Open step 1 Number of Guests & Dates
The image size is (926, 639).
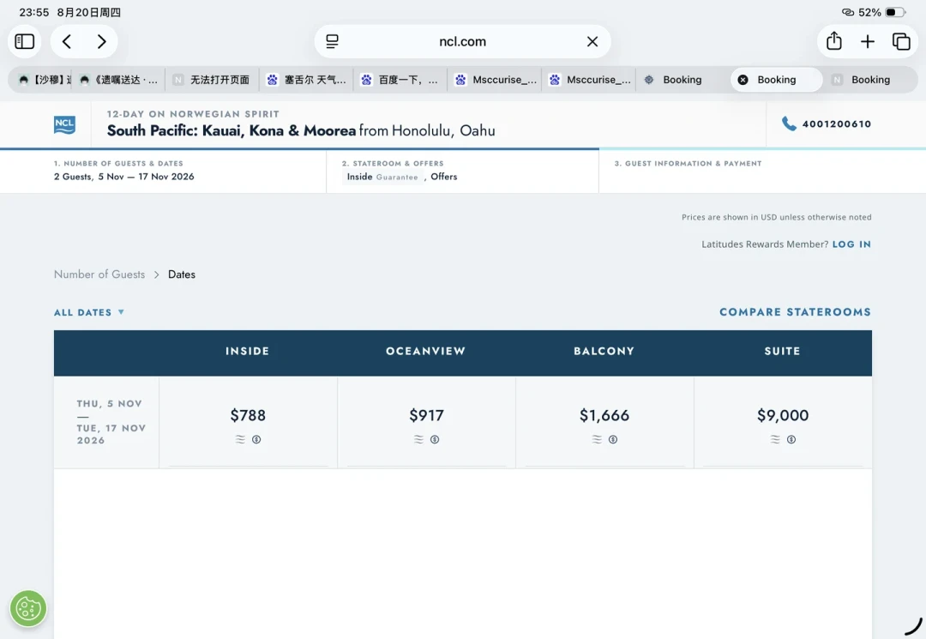click(163, 171)
